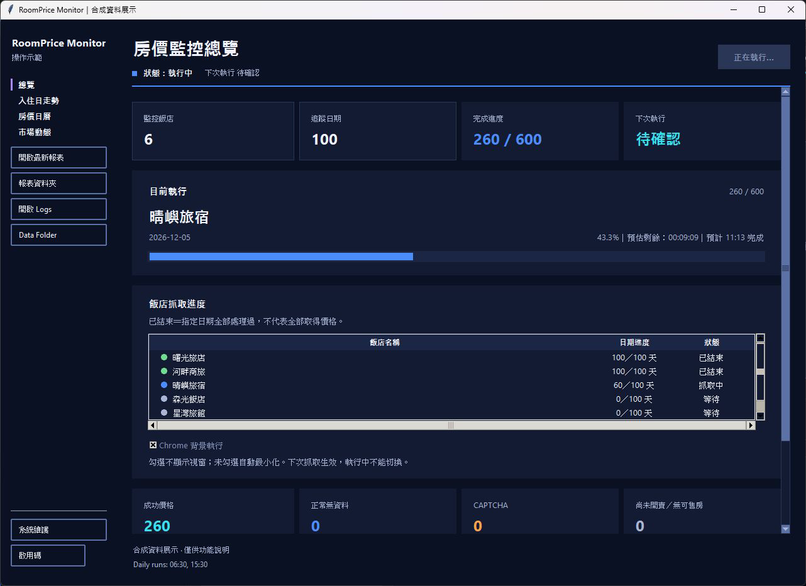Click the 監控飯店 card value 6
The width and height of the screenshot is (806, 586).
148,140
